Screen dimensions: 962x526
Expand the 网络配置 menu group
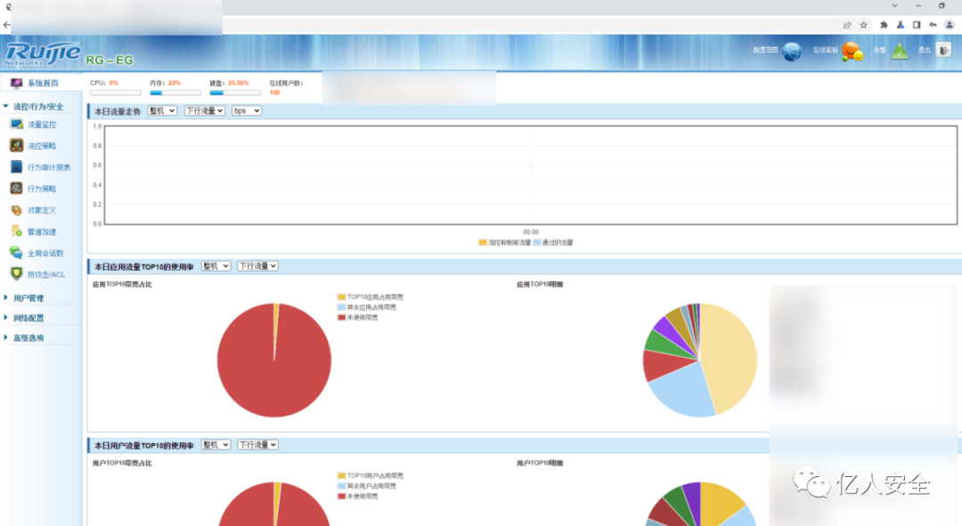click(29, 318)
